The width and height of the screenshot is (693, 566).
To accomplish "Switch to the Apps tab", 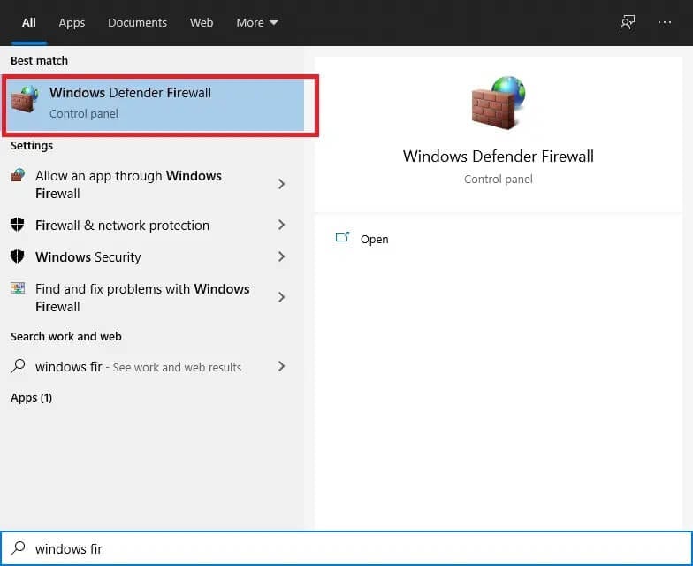I will coord(72,23).
